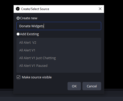
Task: Select the Add Existing radio button
Action: point(18,34)
